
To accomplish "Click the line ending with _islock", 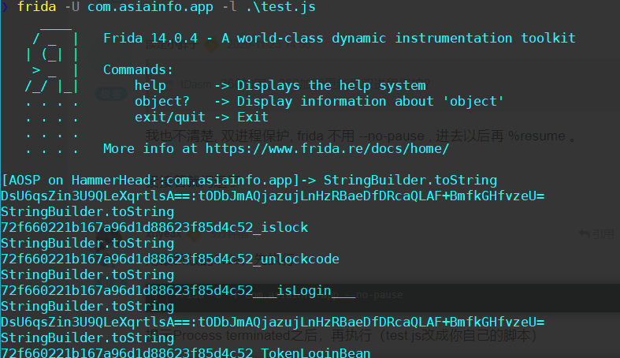I will 154,227.
